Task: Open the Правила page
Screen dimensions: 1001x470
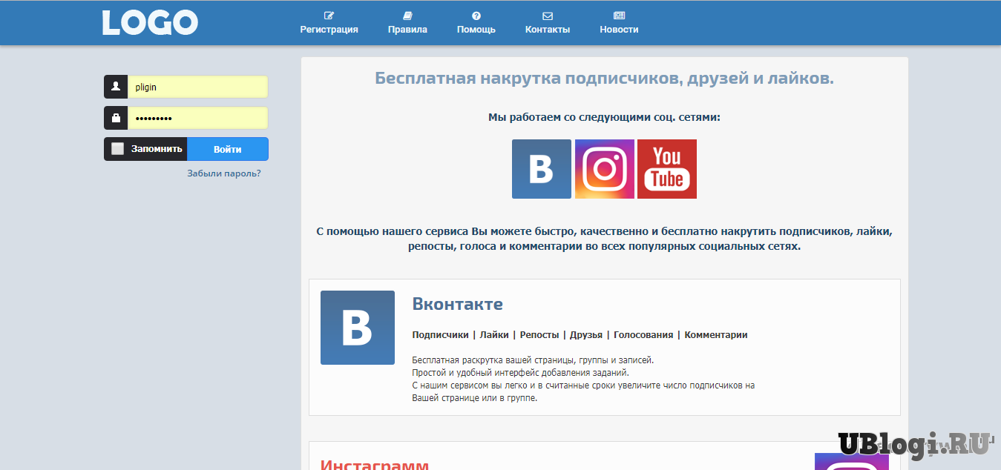Action: pos(407,23)
